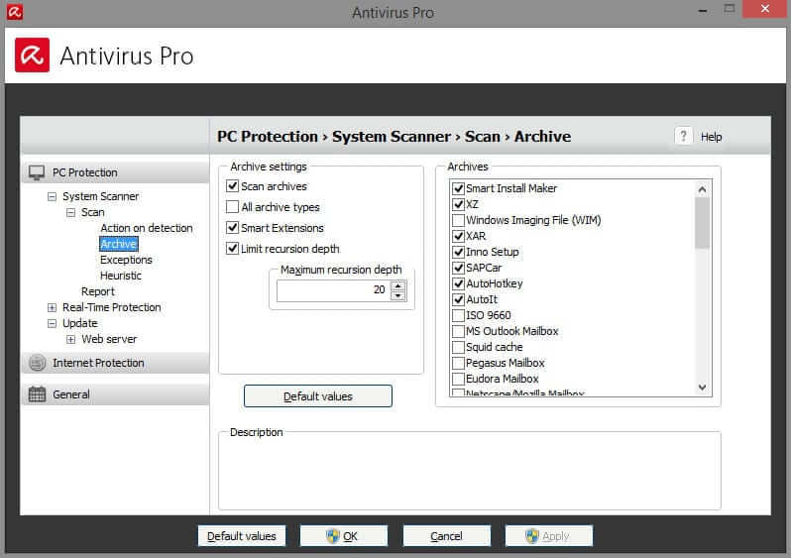
Task: Increase maximum recursion depth with up arrow
Action: (x=398, y=285)
